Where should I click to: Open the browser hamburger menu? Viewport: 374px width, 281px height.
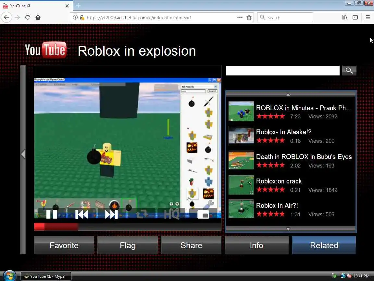coord(368,17)
